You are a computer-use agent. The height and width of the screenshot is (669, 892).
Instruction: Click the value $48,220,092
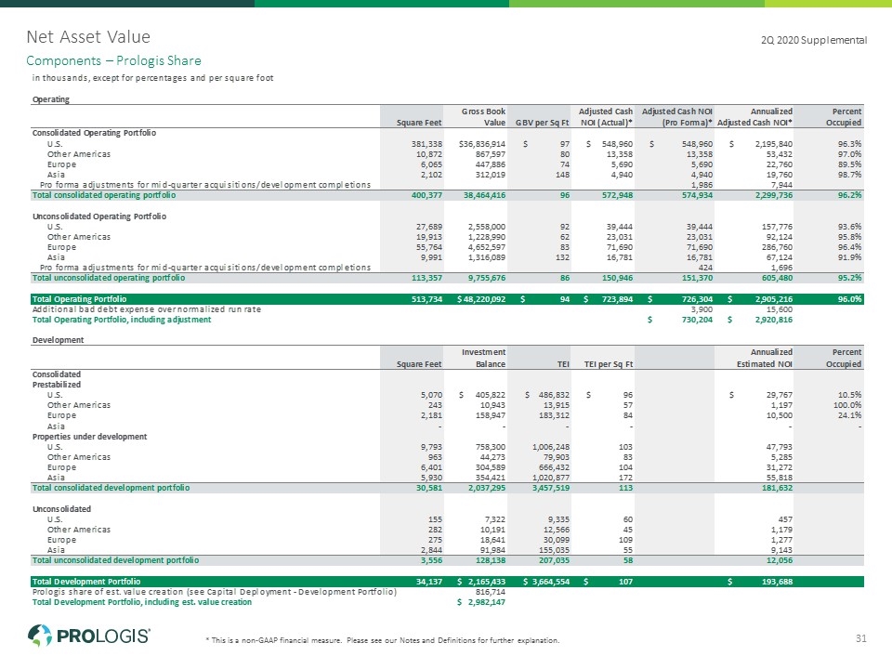pyautogui.click(x=481, y=299)
